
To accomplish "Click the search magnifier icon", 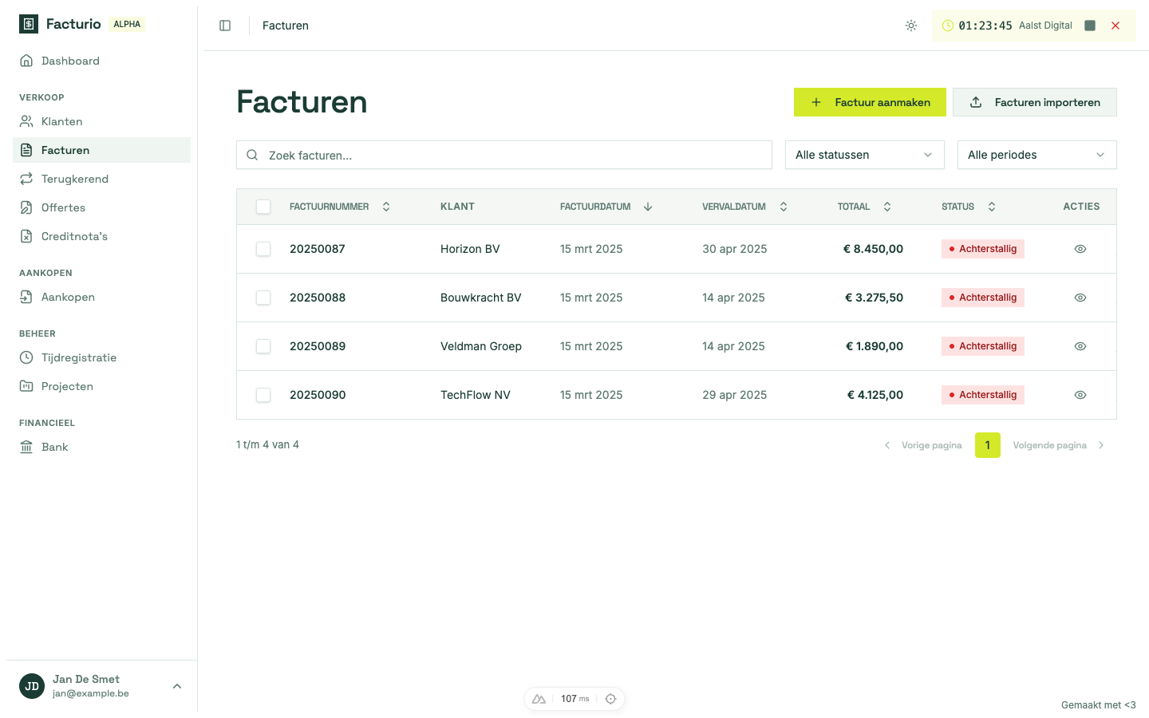I will coord(252,155).
